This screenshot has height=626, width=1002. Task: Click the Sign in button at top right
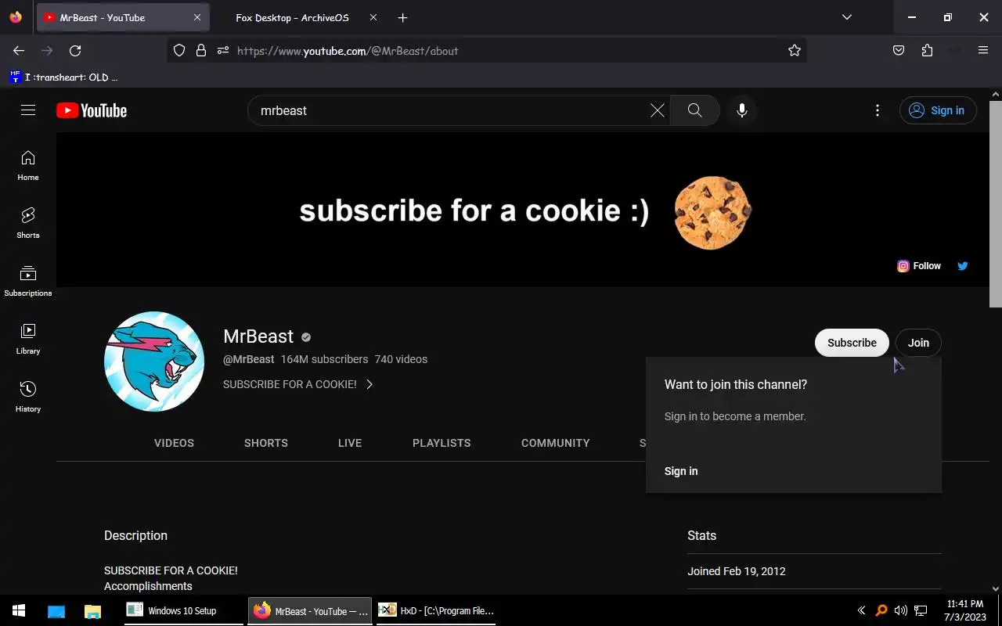(x=938, y=110)
